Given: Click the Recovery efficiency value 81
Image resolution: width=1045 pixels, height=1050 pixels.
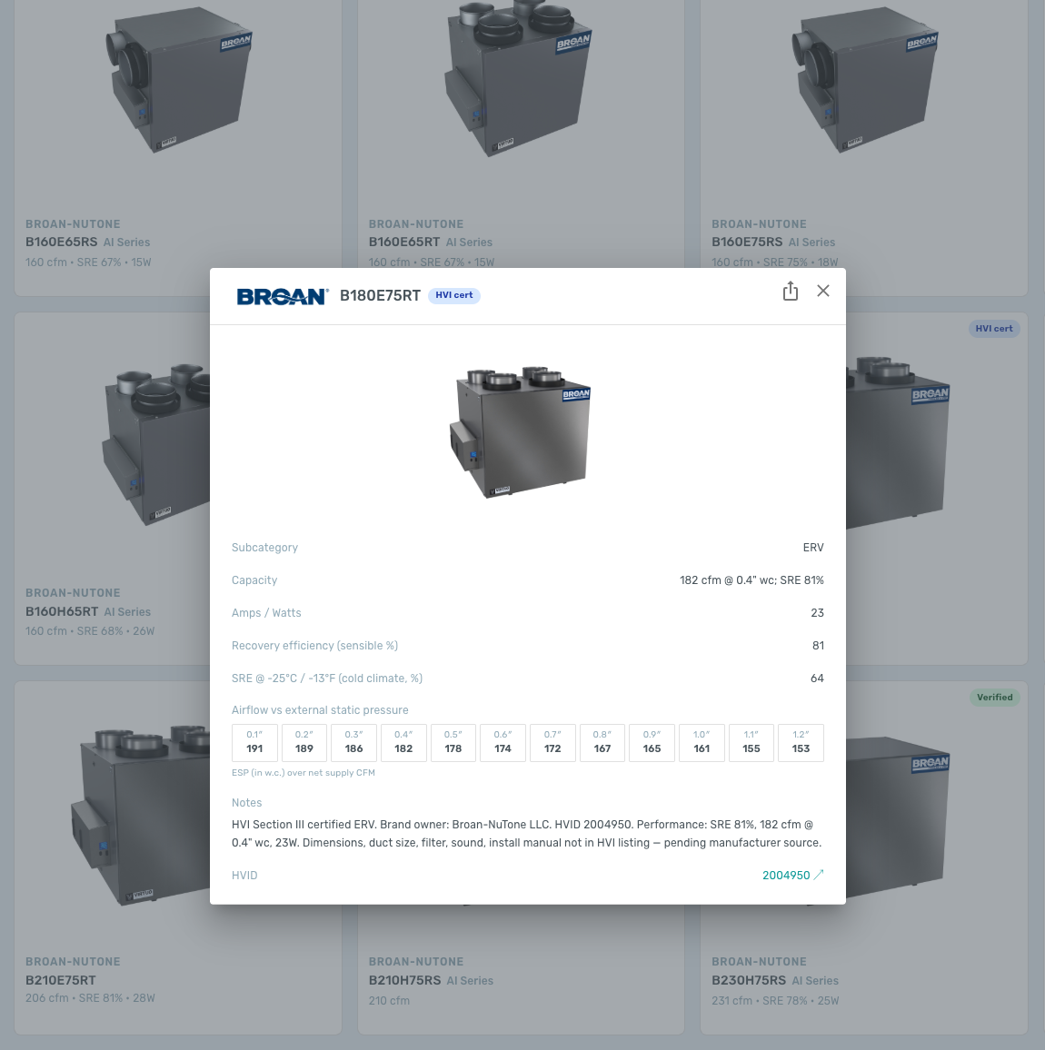Looking at the screenshot, I should pyautogui.click(x=818, y=646).
